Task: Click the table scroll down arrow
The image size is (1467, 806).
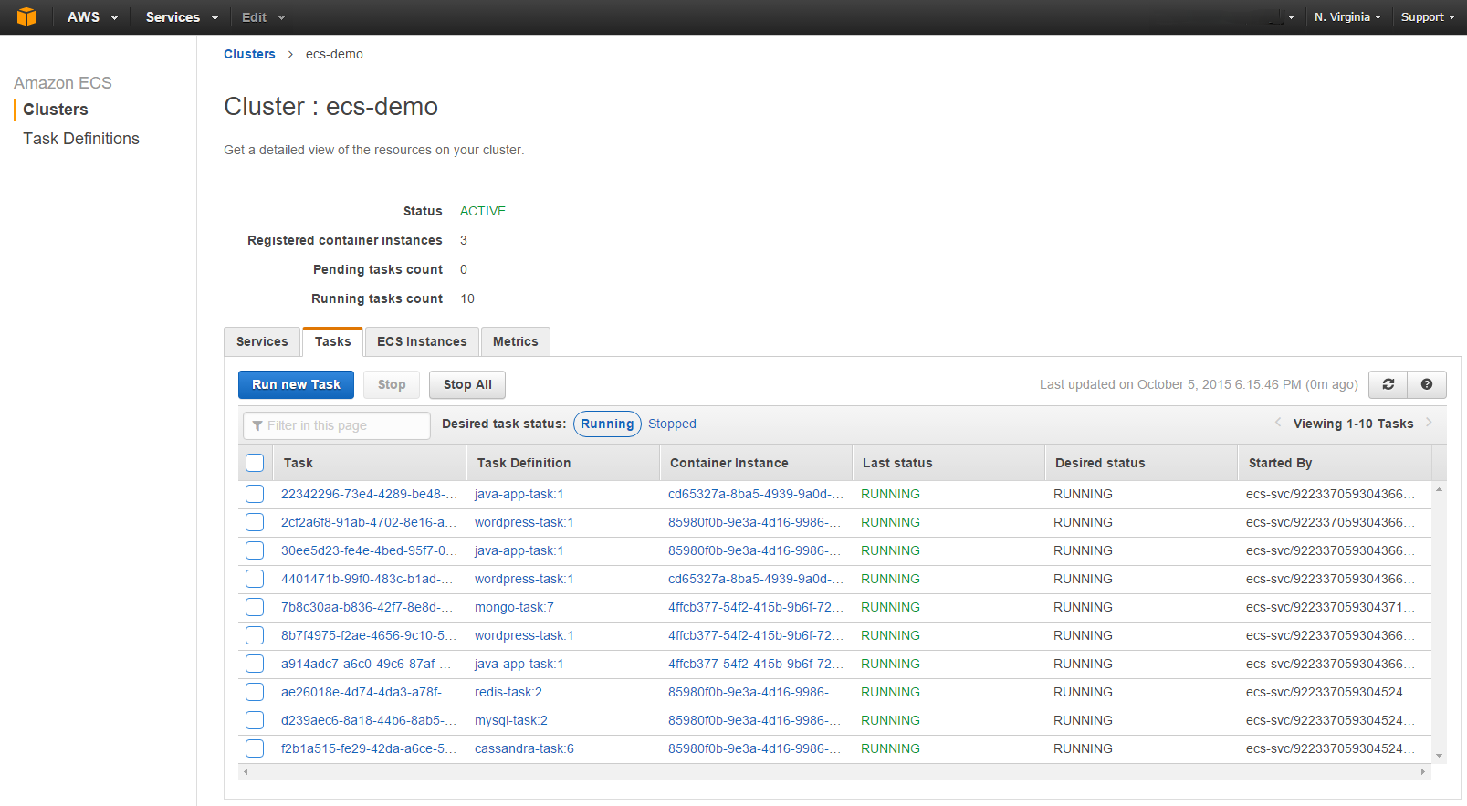Action: point(1439,756)
